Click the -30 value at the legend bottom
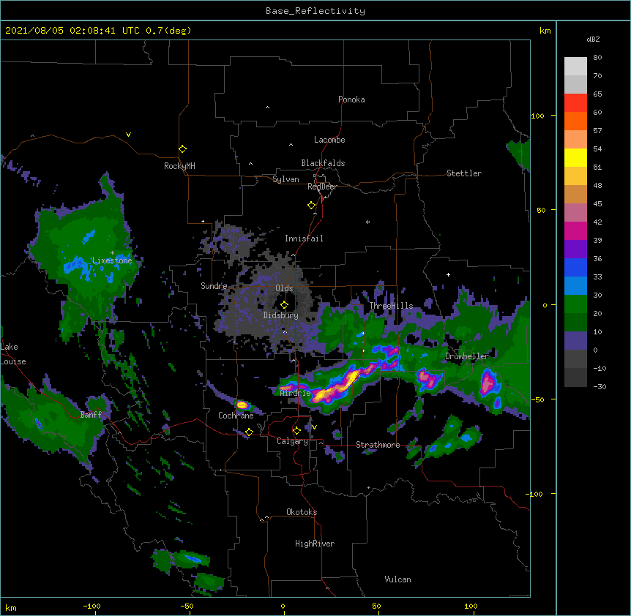 (x=600, y=386)
